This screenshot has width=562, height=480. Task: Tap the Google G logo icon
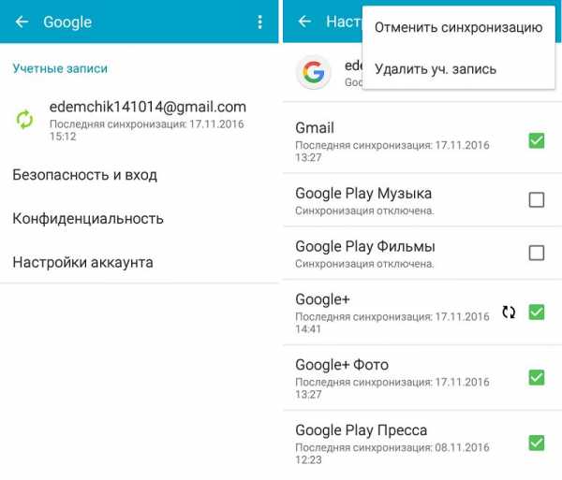click(314, 72)
